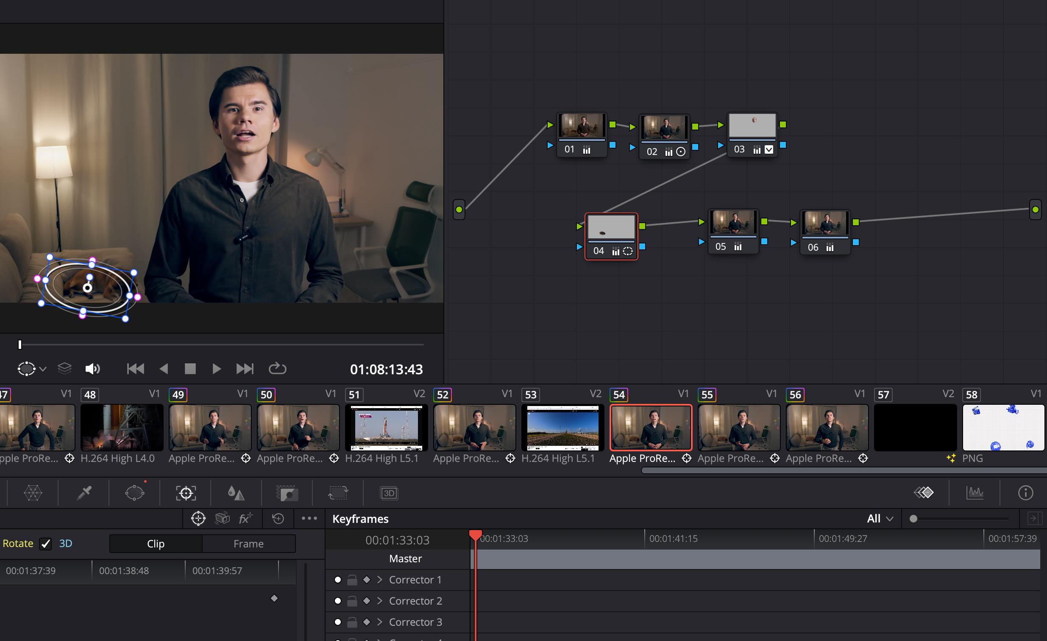This screenshot has height=641, width=1047.
Task: Mute viewer audio with speaker icon
Action: 92,368
